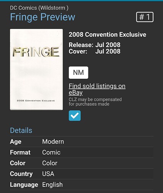Viewport: 163px width, 193px height.
Task: Tap the Cover Jul 2008 date
Action: [95, 51]
